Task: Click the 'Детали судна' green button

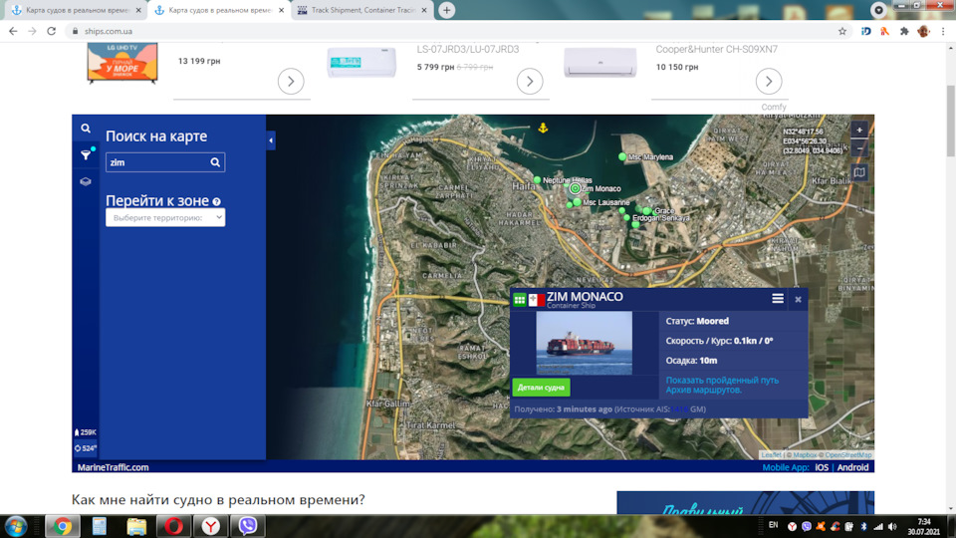Action: coord(541,388)
